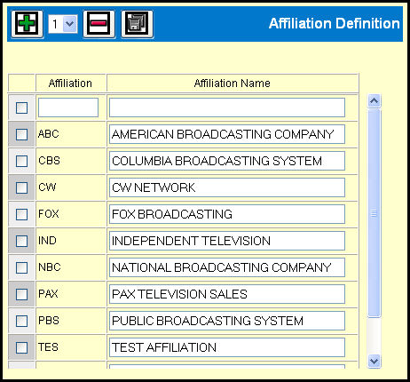
Task: Check the box in the blank first row
Action: (21, 107)
